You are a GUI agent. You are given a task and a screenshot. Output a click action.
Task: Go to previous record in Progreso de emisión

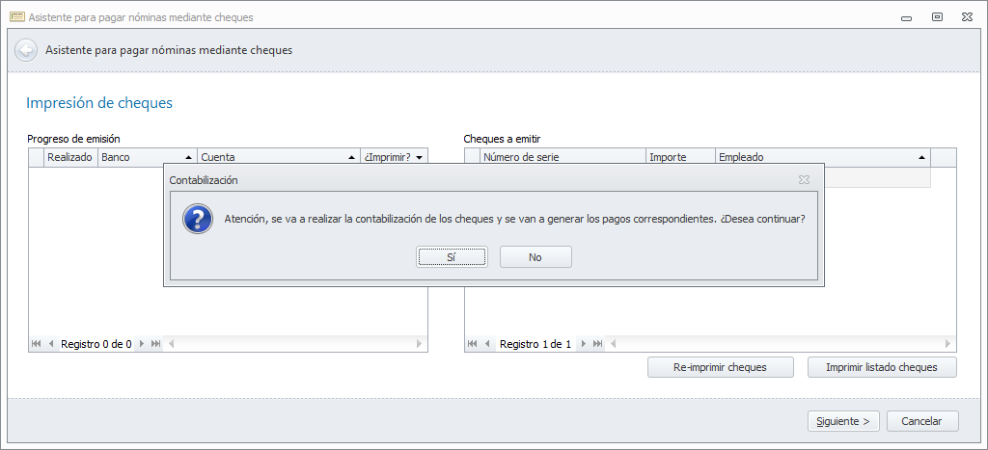pos(51,344)
